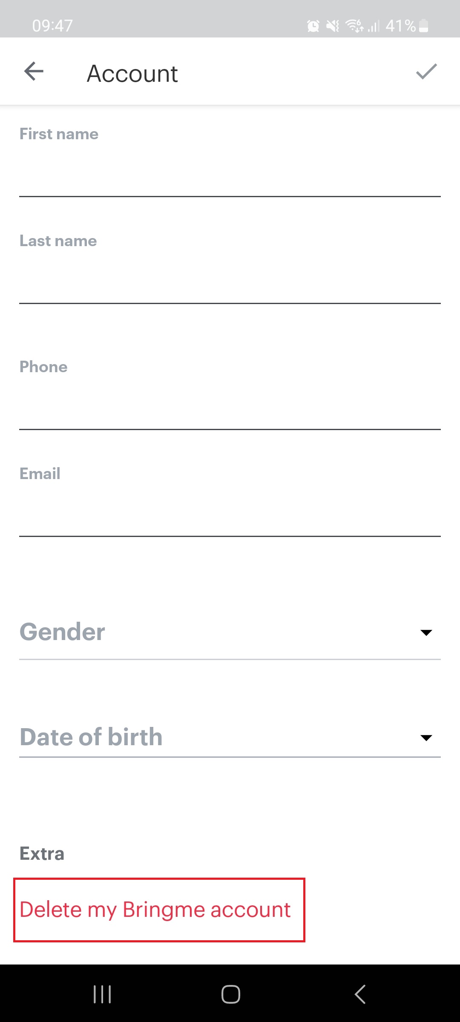
Task: Tap the Wi-Fi signal status icon
Action: click(354, 26)
